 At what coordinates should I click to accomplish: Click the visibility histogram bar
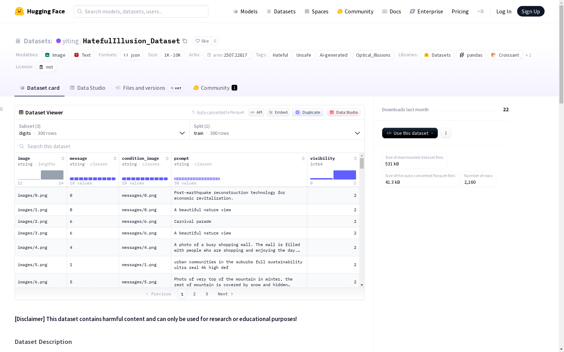[345, 175]
